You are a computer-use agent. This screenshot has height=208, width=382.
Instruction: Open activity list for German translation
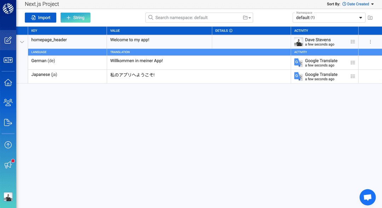coord(353,63)
